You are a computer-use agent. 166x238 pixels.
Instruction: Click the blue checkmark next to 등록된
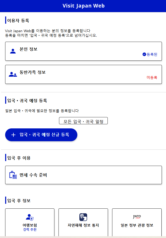(144, 54)
